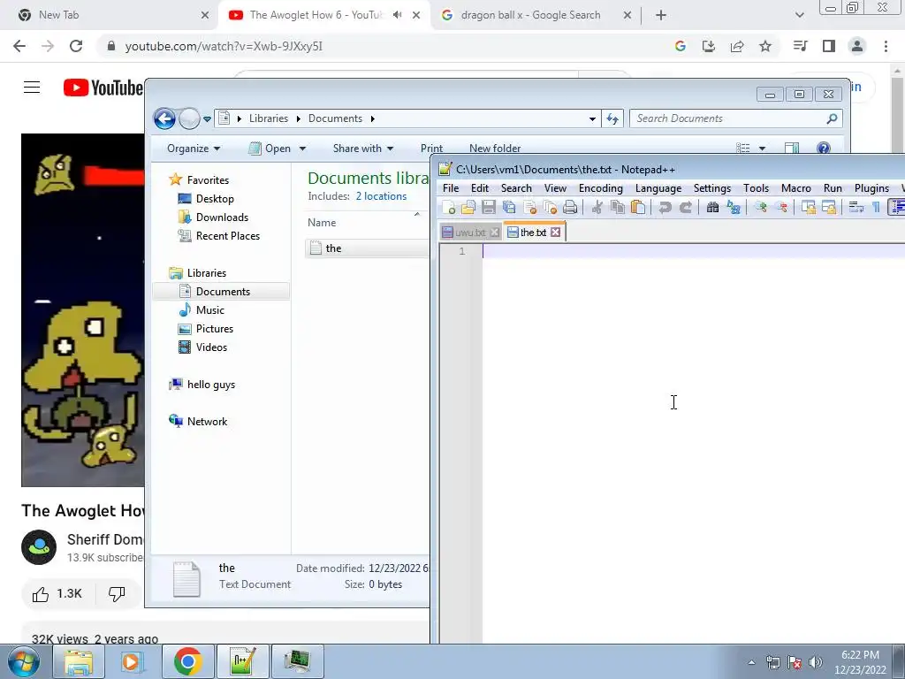This screenshot has height=679, width=905.
Task: Select hello guys computer in Explorer sidebar
Action: click(210, 385)
